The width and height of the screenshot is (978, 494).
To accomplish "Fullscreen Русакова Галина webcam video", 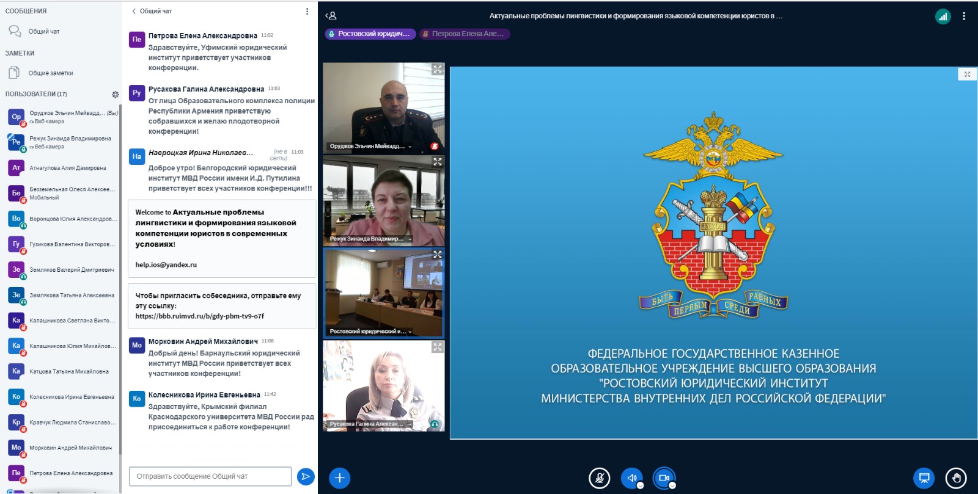I will click(438, 347).
